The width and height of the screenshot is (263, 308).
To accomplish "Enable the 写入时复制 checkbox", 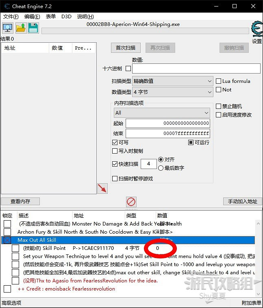I will pyautogui.click(x=115, y=151).
